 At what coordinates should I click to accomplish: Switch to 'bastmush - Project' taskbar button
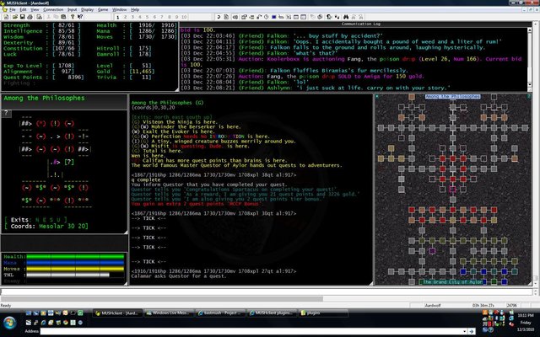pyautogui.click(x=219, y=313)
